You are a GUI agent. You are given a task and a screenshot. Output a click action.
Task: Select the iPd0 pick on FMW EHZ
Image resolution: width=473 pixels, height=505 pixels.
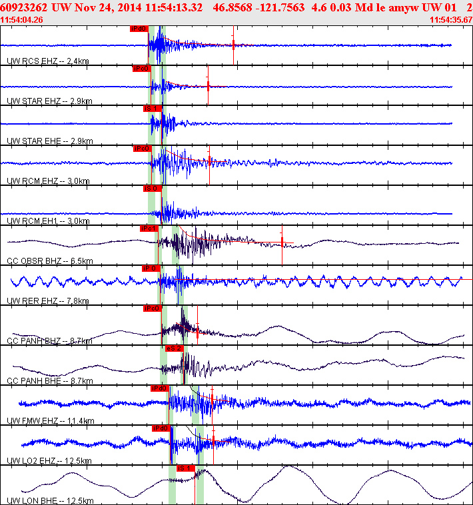tap(160, 388)
